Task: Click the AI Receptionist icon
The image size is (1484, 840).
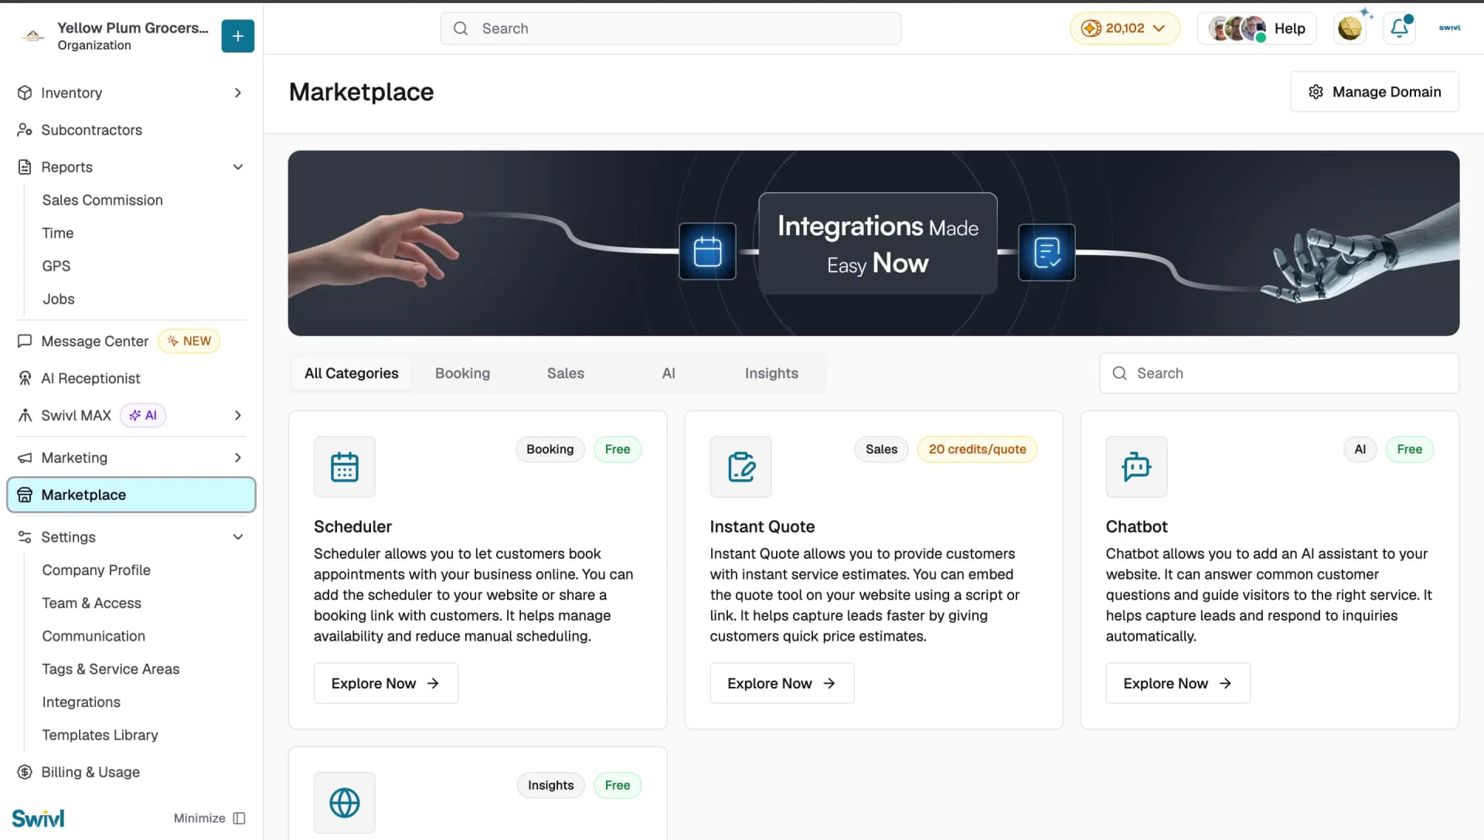Action: (25, 378)
